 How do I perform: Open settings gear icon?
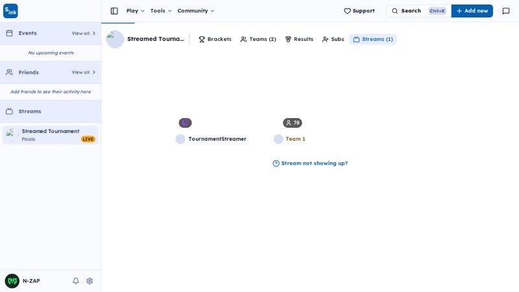pos(90,281)
